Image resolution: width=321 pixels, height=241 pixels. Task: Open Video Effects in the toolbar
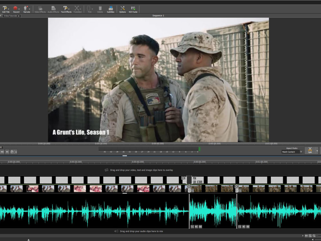(40, 9)
